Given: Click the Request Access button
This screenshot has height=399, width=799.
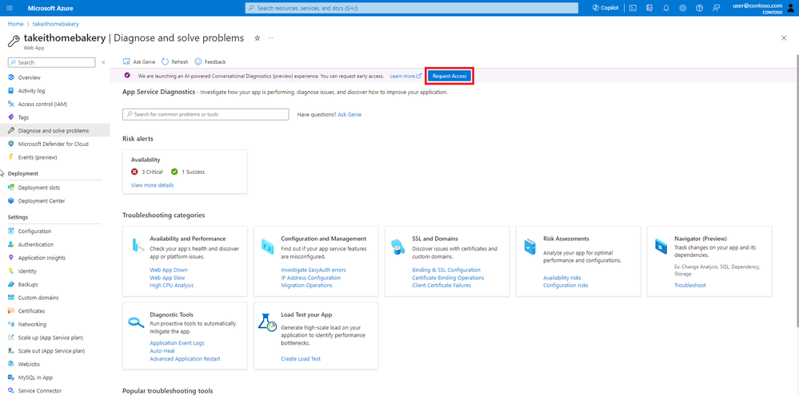Looking at the screenshot, I should tap(449, 76).
